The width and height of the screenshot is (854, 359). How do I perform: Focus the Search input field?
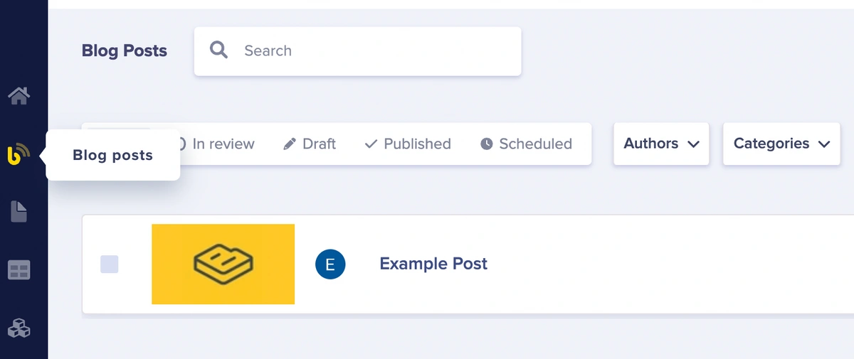pos(377,51)
